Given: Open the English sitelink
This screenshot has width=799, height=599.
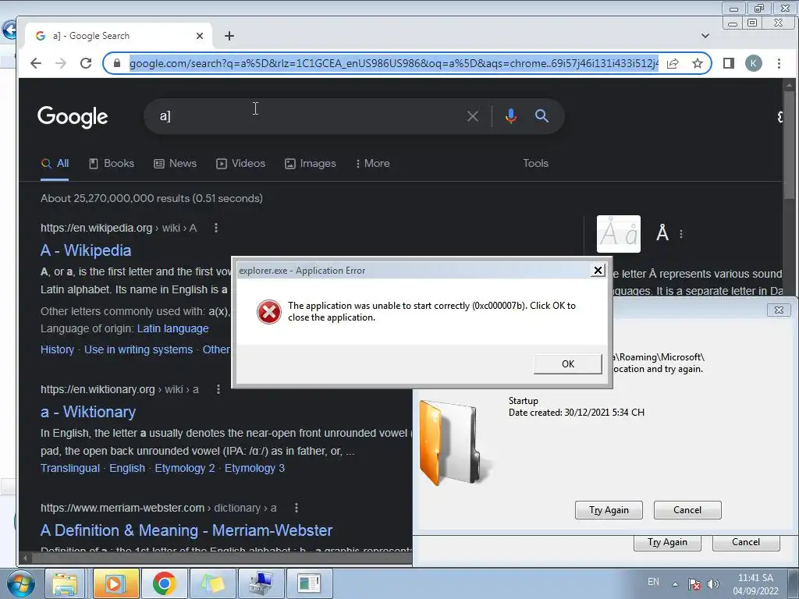Looking at the screenshot, I should pyautogui.click(x=127, y=468).
